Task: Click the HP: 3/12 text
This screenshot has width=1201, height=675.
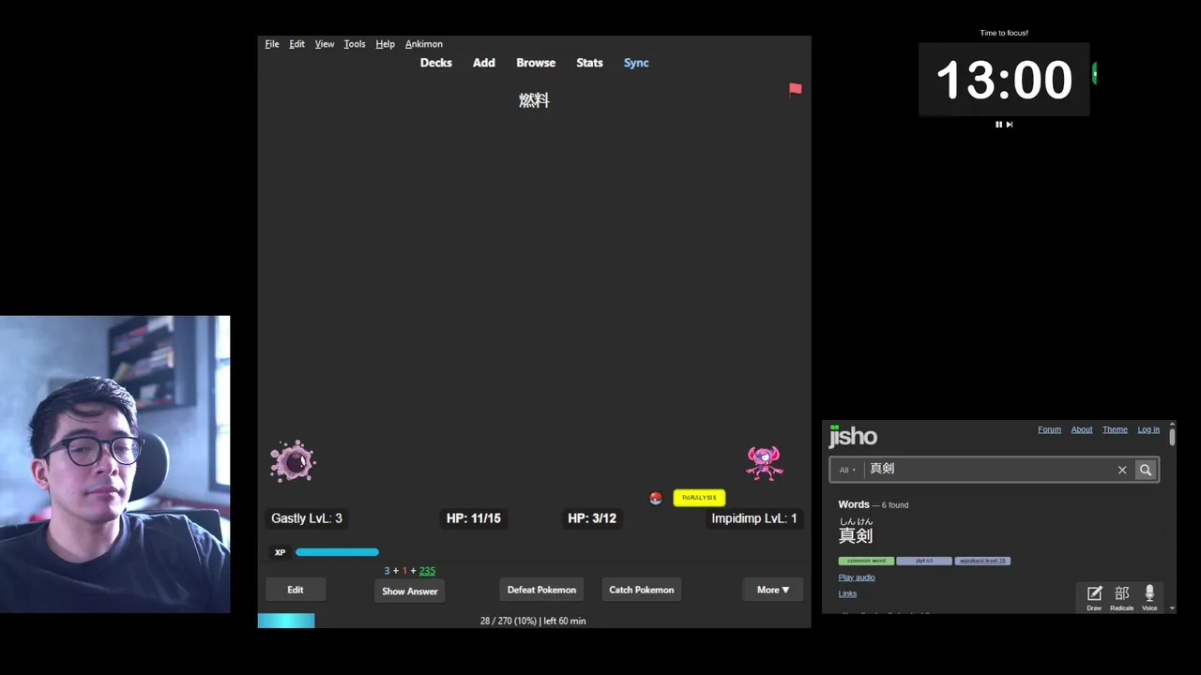Action: (592, 518)
